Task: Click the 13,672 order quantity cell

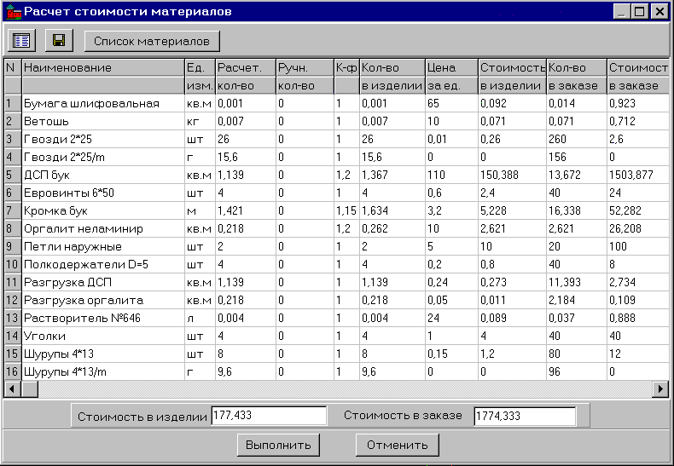Action: (577, 175)
